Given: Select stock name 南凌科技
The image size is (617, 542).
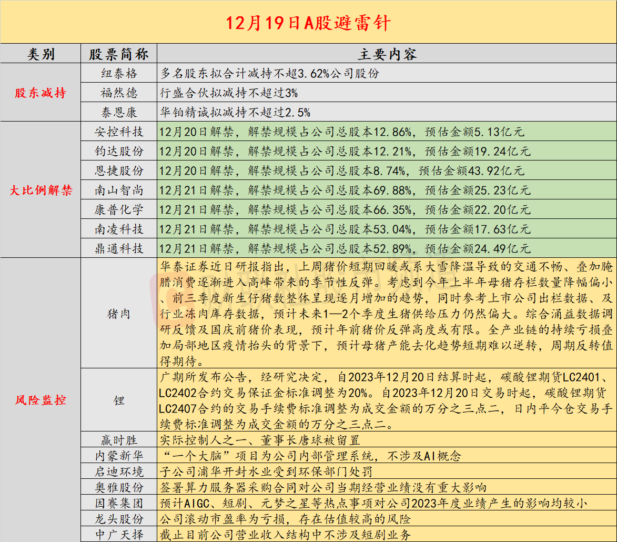Looking at the screenshot, I should [x=119, y=229].
